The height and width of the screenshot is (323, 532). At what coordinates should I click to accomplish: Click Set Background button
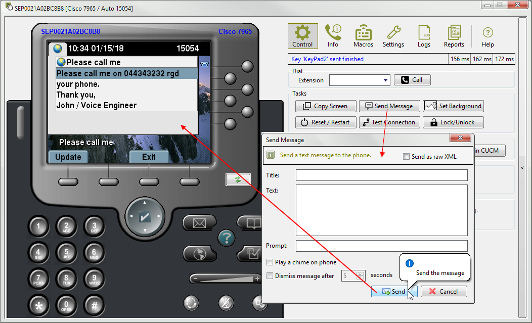point(453,106)
